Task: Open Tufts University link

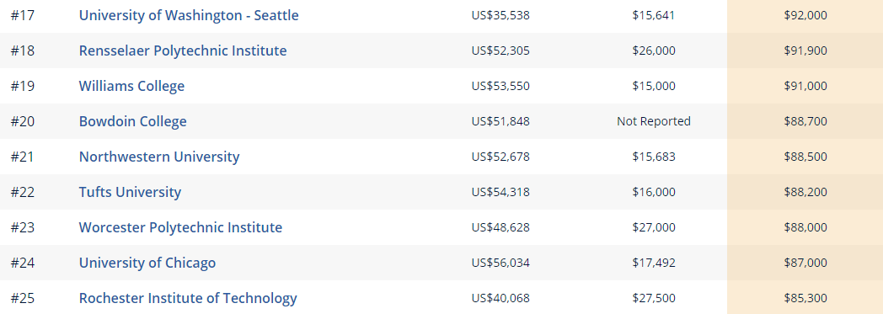Action: tap(130, 192)
